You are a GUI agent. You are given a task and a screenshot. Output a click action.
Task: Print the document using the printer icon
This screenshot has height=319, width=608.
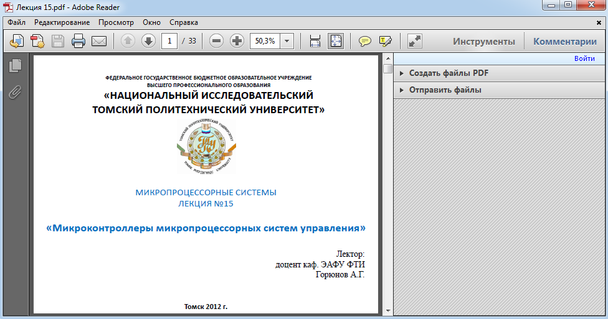coord(78,41)
